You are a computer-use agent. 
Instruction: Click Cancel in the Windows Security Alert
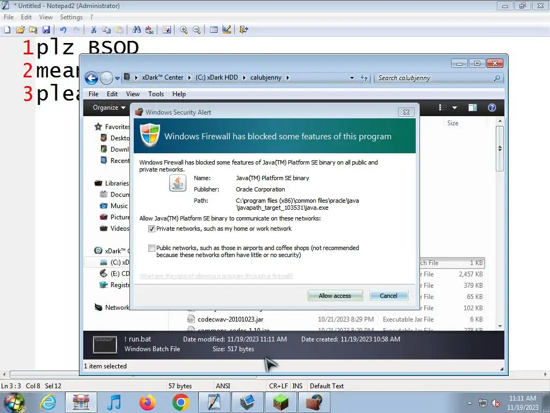389,296
